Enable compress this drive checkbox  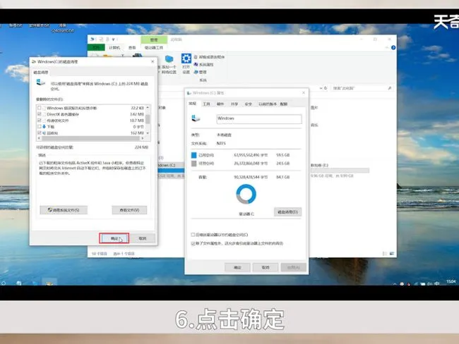[193, 235]
